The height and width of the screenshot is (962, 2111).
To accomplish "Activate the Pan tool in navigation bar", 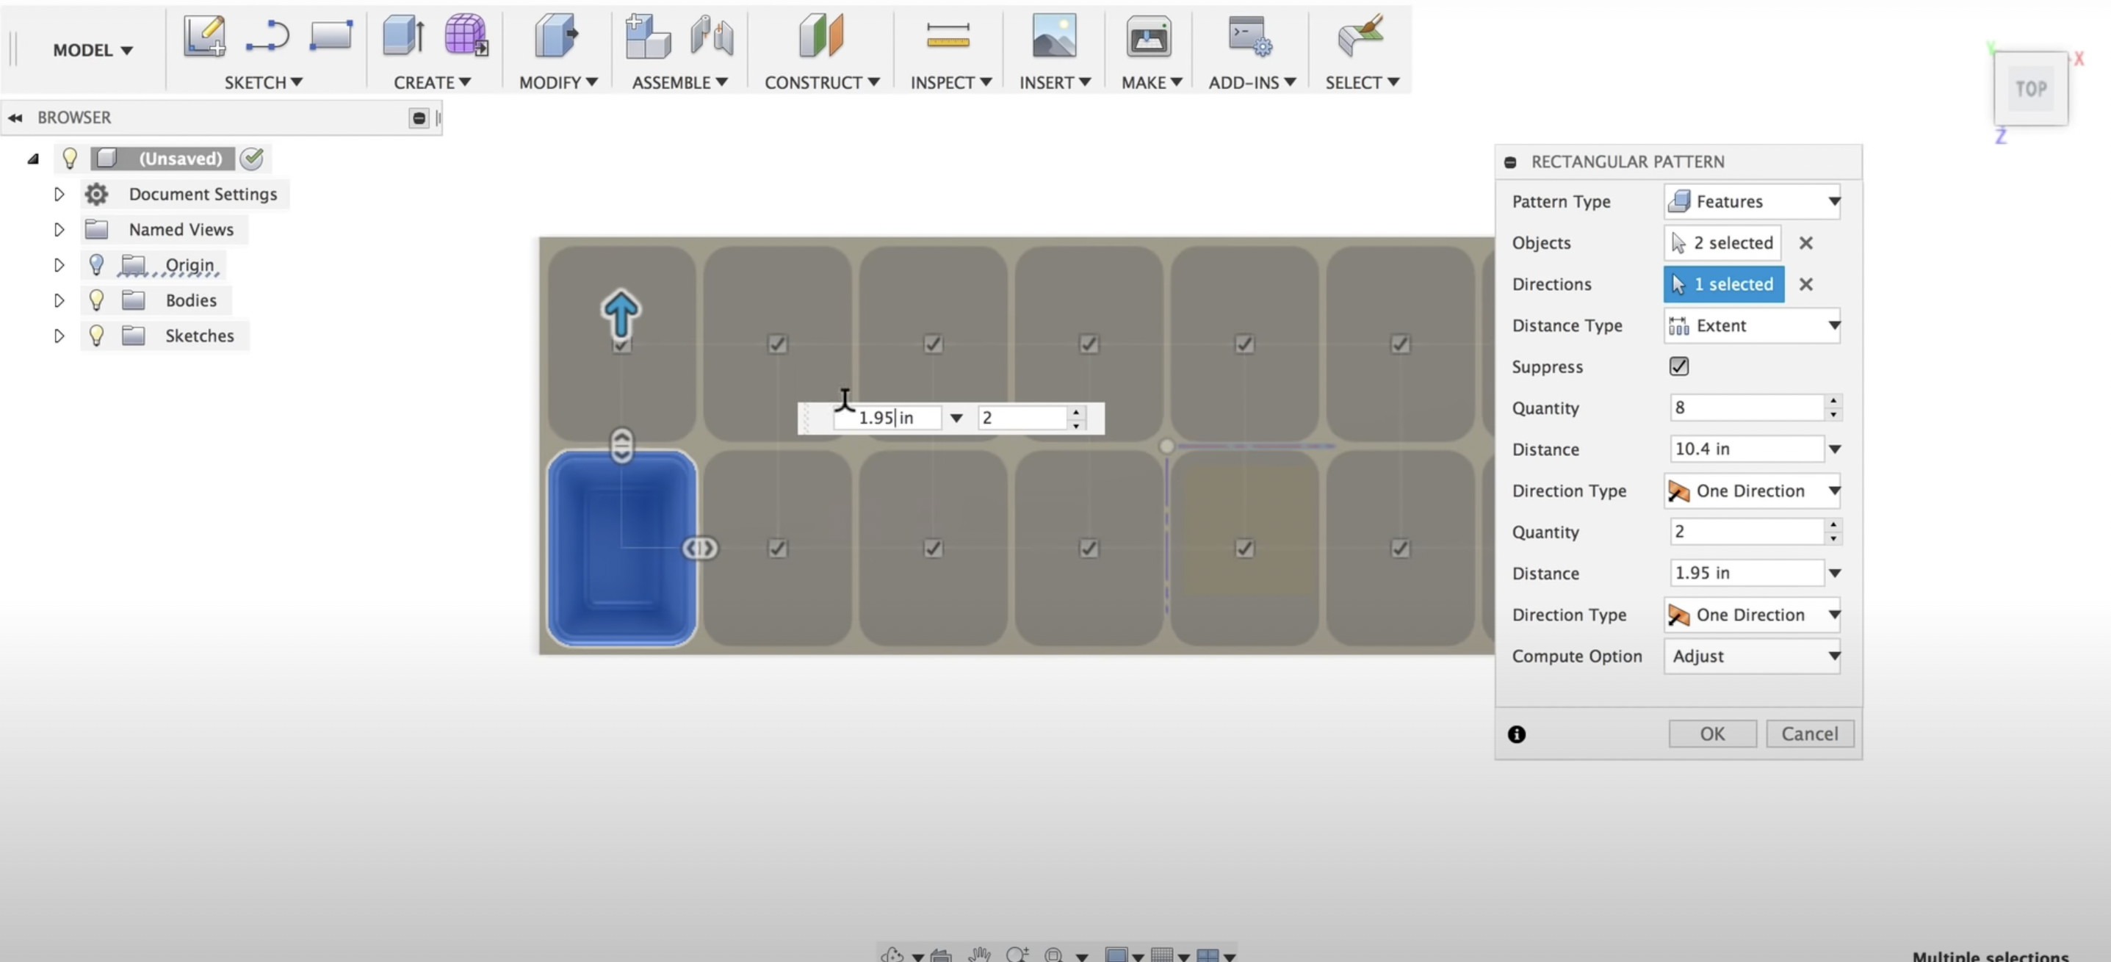I will coord(979,955).
